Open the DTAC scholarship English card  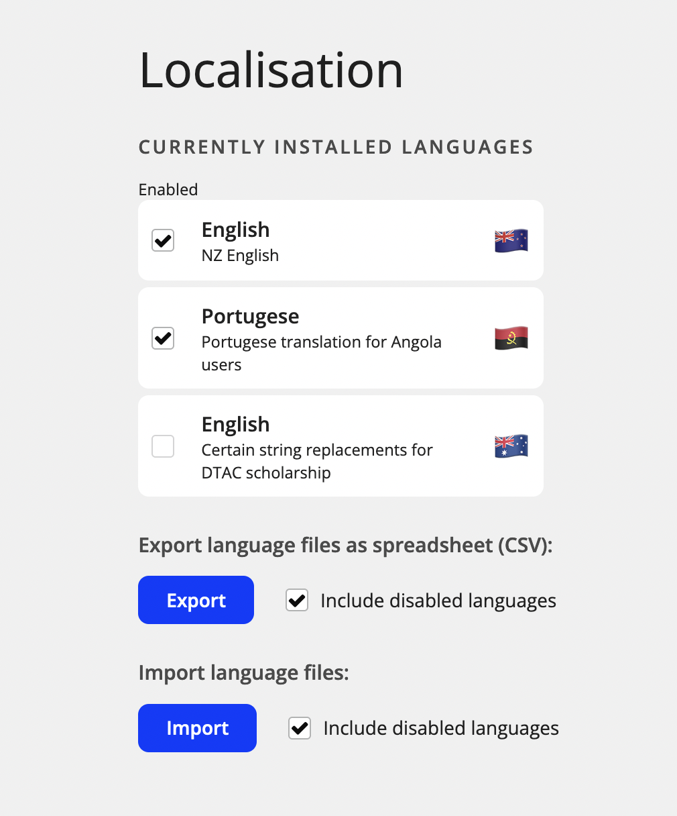(x=341, y=445)
